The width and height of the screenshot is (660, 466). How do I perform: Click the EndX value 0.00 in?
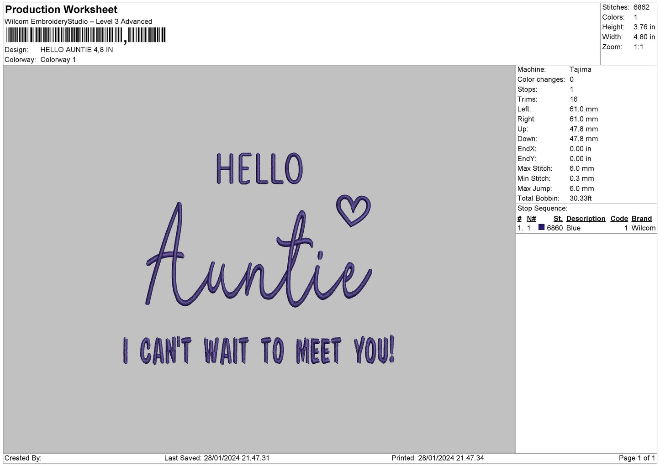coord(580,149)
